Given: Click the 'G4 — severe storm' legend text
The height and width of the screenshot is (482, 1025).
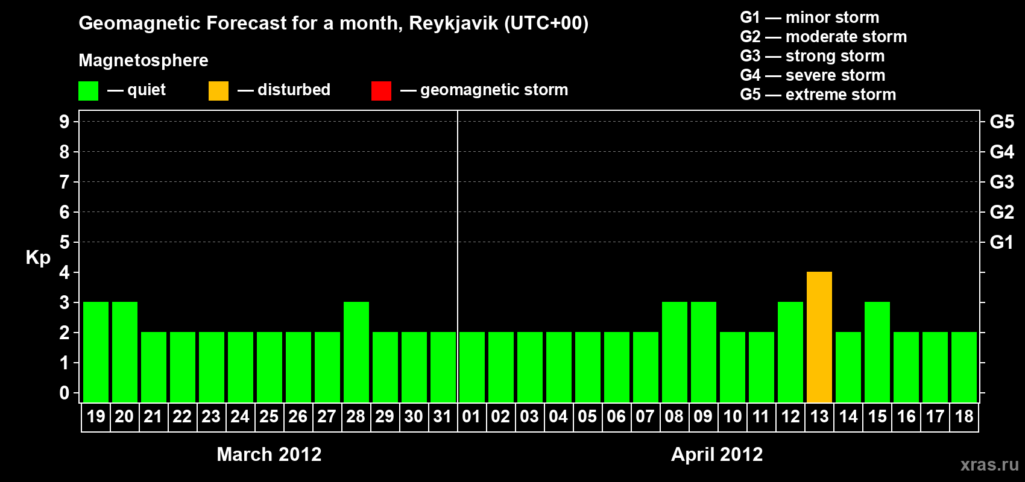Looking at the screenshot, I should click(x=813, y=75).
